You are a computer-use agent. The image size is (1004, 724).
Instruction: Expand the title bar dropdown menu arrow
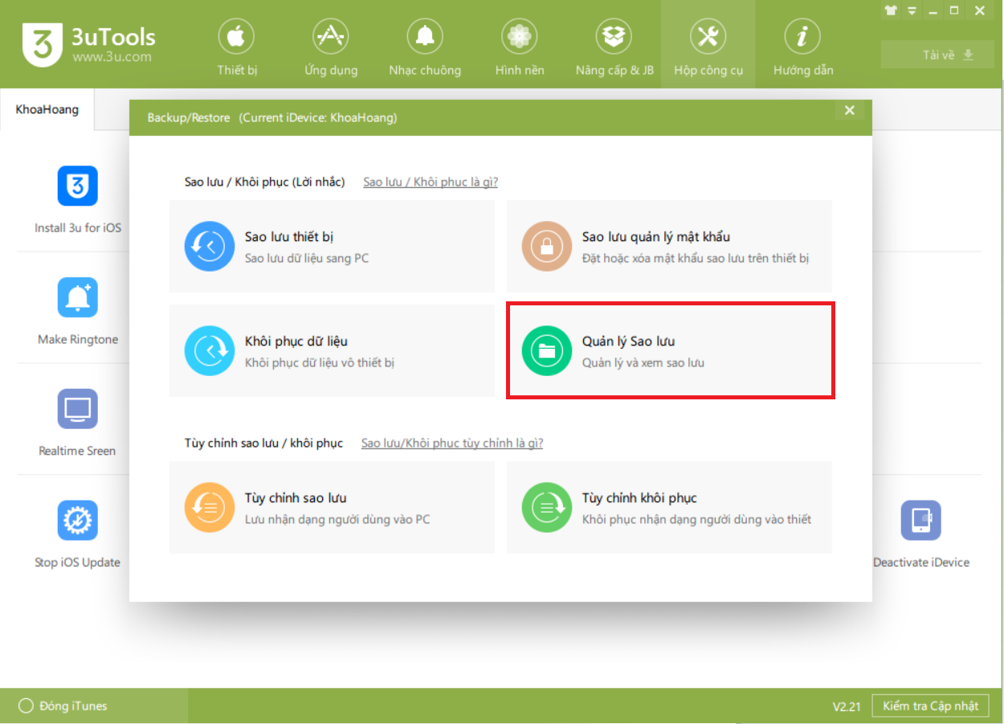pyautogui.click(x=912, y=11)
